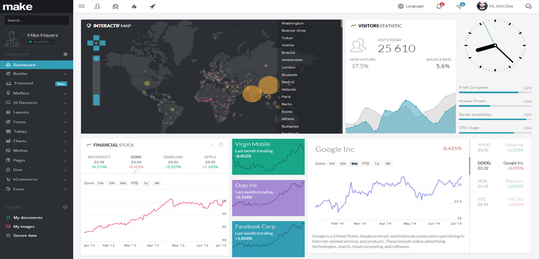Image resolution: width=539 pixels, height=259 pixels.
Task: Click the Medias image icon in sidebar
Action: pyautogui.click(x=8, y=151)
